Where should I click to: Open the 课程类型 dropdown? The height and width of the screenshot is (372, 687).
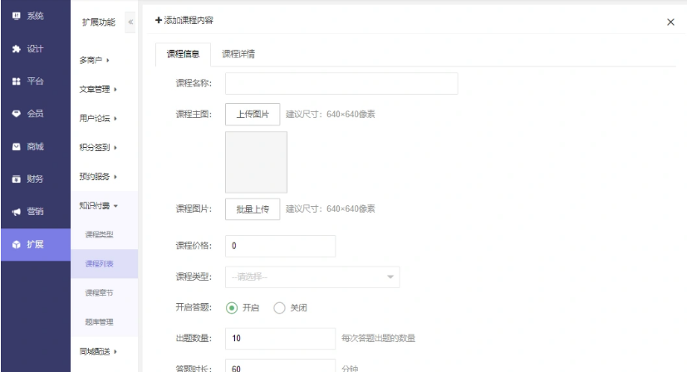click(312, 277)
